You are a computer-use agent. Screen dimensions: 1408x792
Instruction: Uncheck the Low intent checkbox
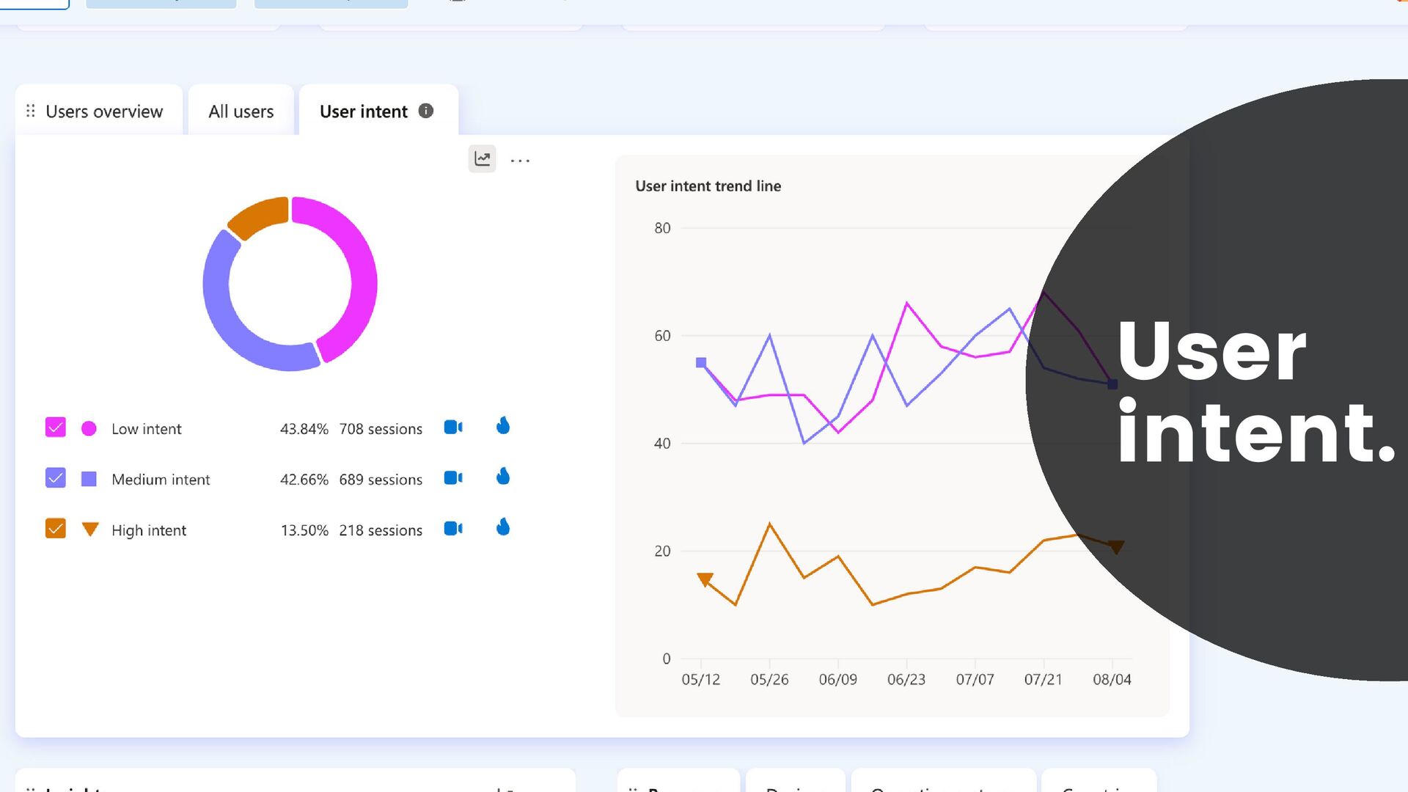click(x=56, y=428)
